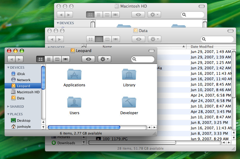Toggle the toolbar pill button in Leopard window
240x159 pixels.
tap(152, 51)
